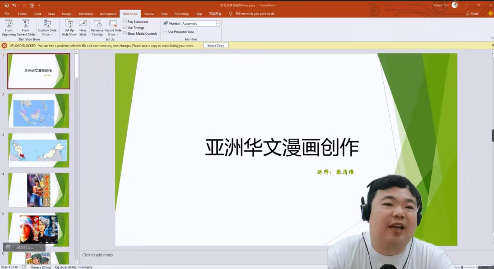Undo the last action
Viewport: 494px width, 269px height.
click(x=14, y=5)
